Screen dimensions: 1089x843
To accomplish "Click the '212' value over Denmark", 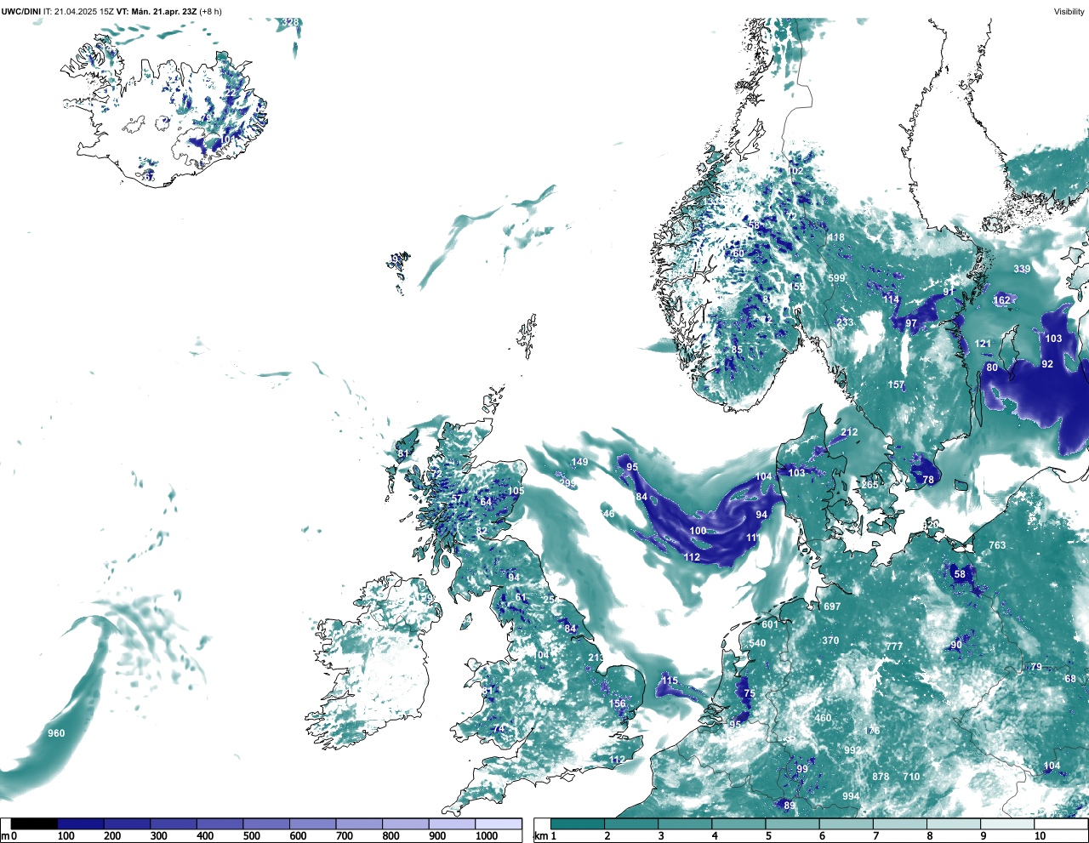I will [x=849, y=432].
